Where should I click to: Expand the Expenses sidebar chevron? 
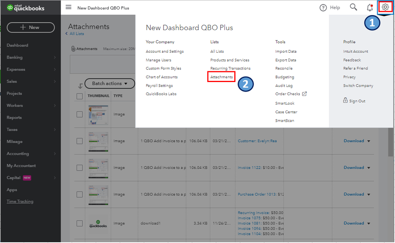[x=55, y=69]
